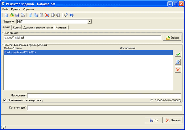This screenshot has width=185, height=130.
Task: Go to previous task with left arrow
Action: coord(53,15)
